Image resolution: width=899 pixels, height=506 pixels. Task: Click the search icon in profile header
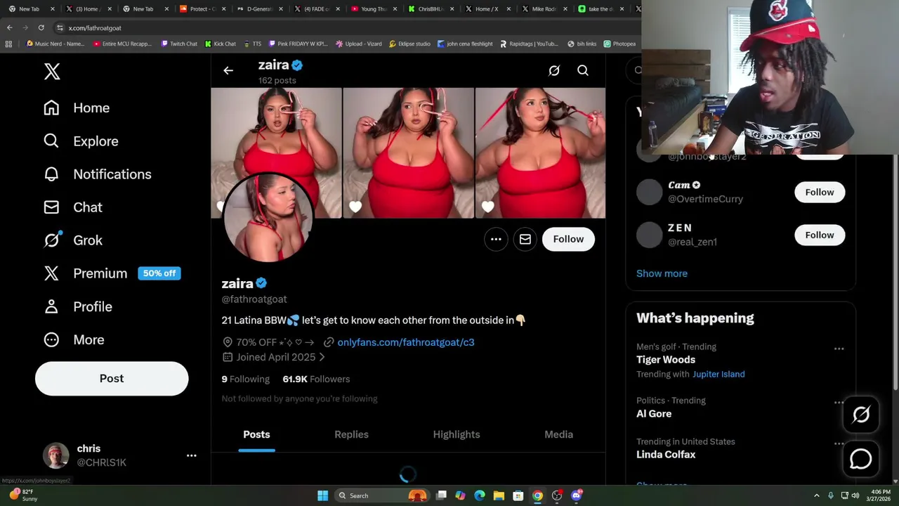[x=583, y=70]
